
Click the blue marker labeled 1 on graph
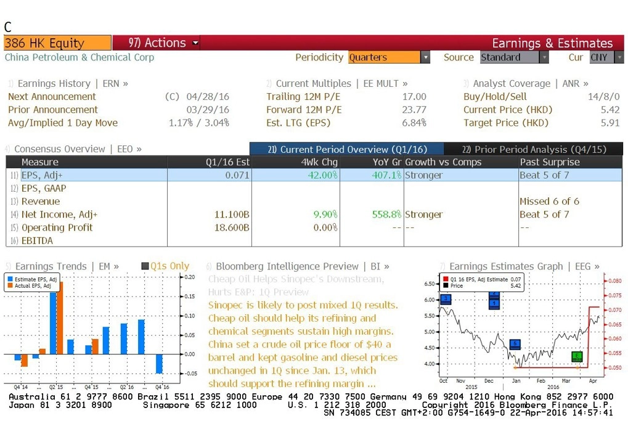click(494, 304)
